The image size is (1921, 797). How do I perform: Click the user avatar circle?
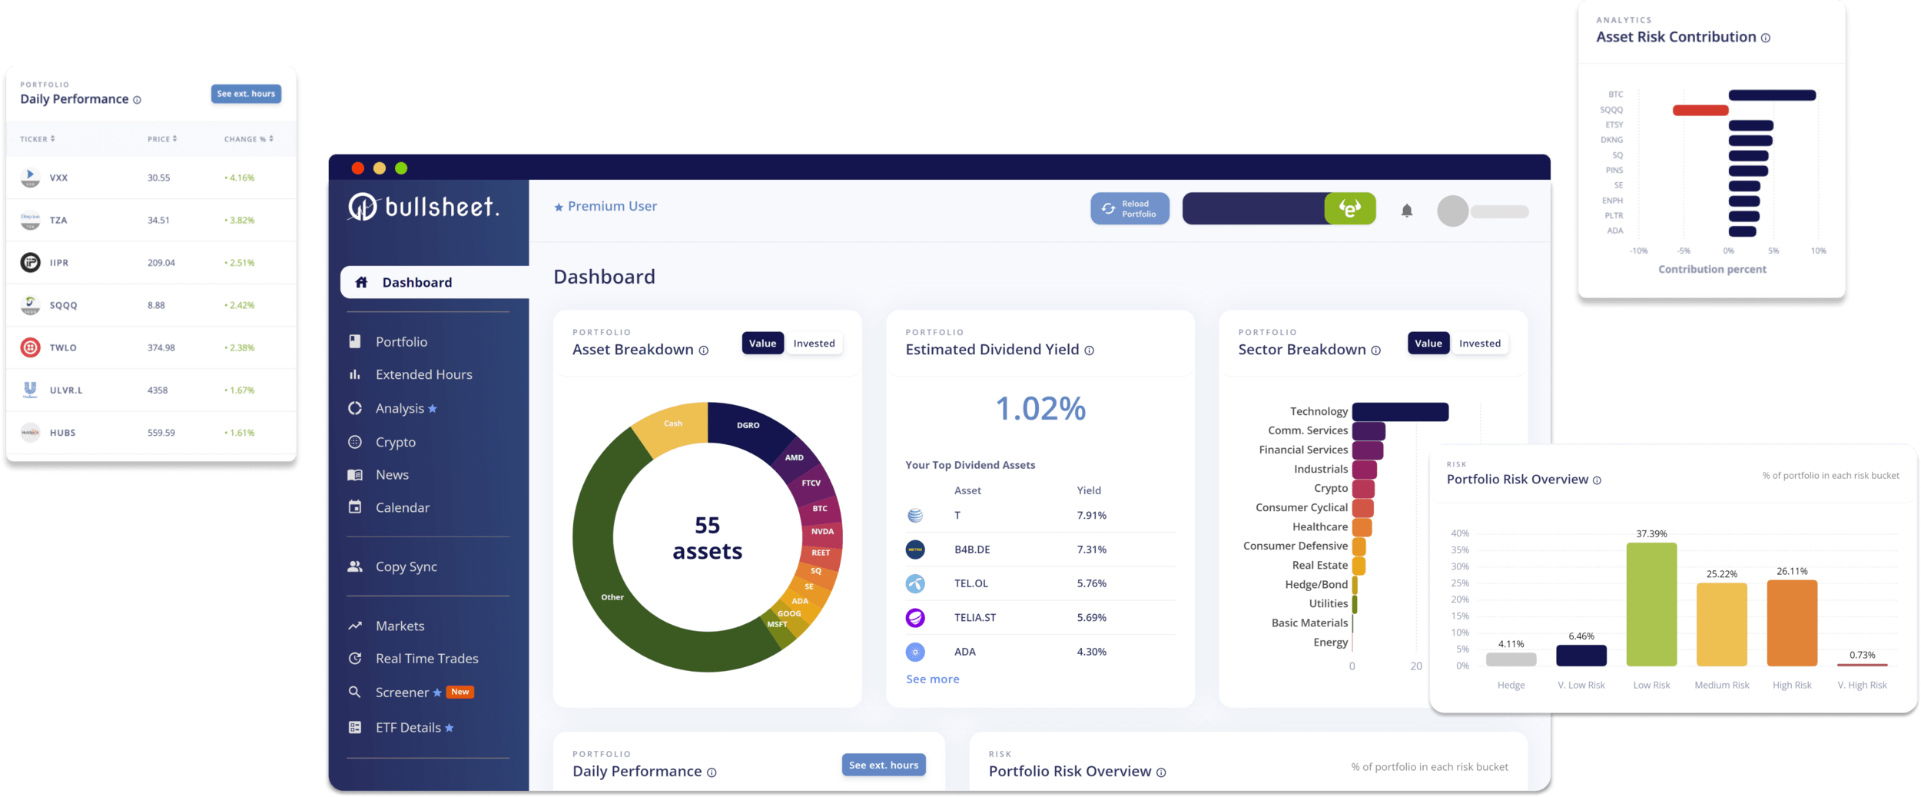(1452, 211)
